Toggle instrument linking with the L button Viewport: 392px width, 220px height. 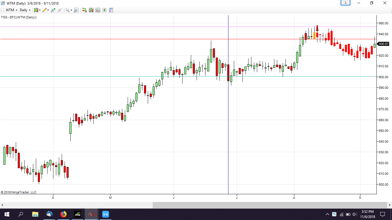point(345,3)
